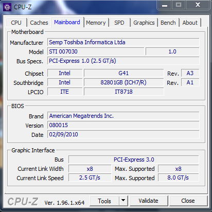Click max supported speed '8.0 GT/s'
This screenshot has width=212, height=212.
pos(179,178)
